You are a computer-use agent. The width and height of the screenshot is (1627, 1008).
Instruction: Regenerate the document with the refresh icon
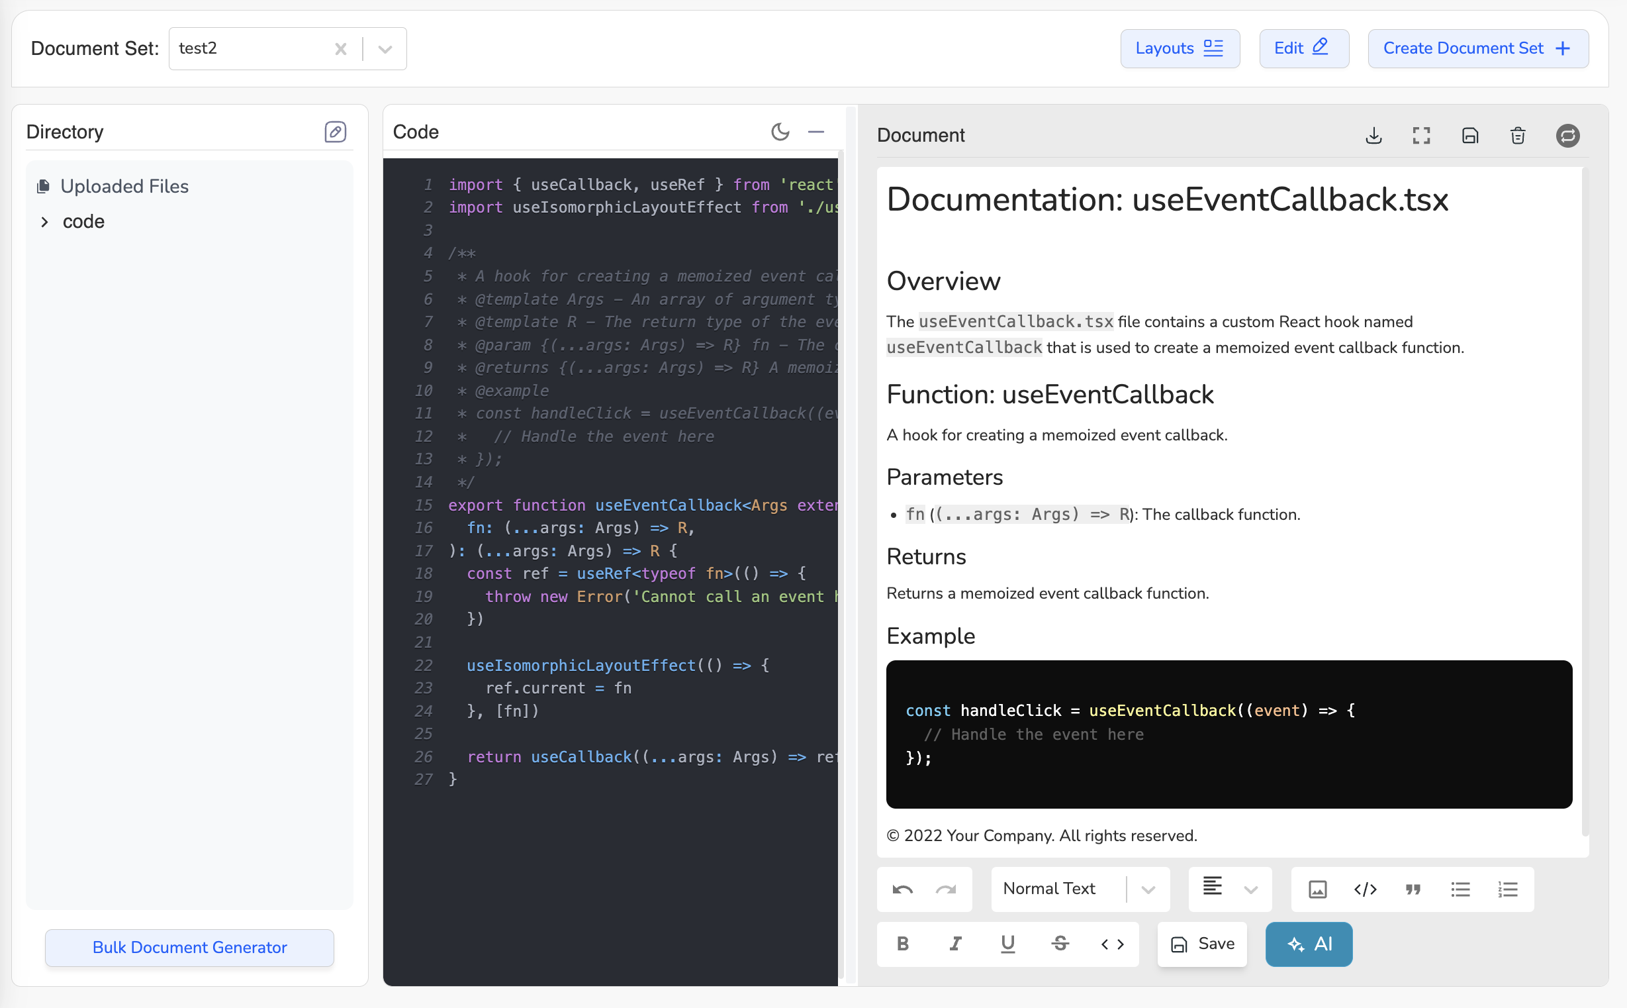click(1567, 135)
